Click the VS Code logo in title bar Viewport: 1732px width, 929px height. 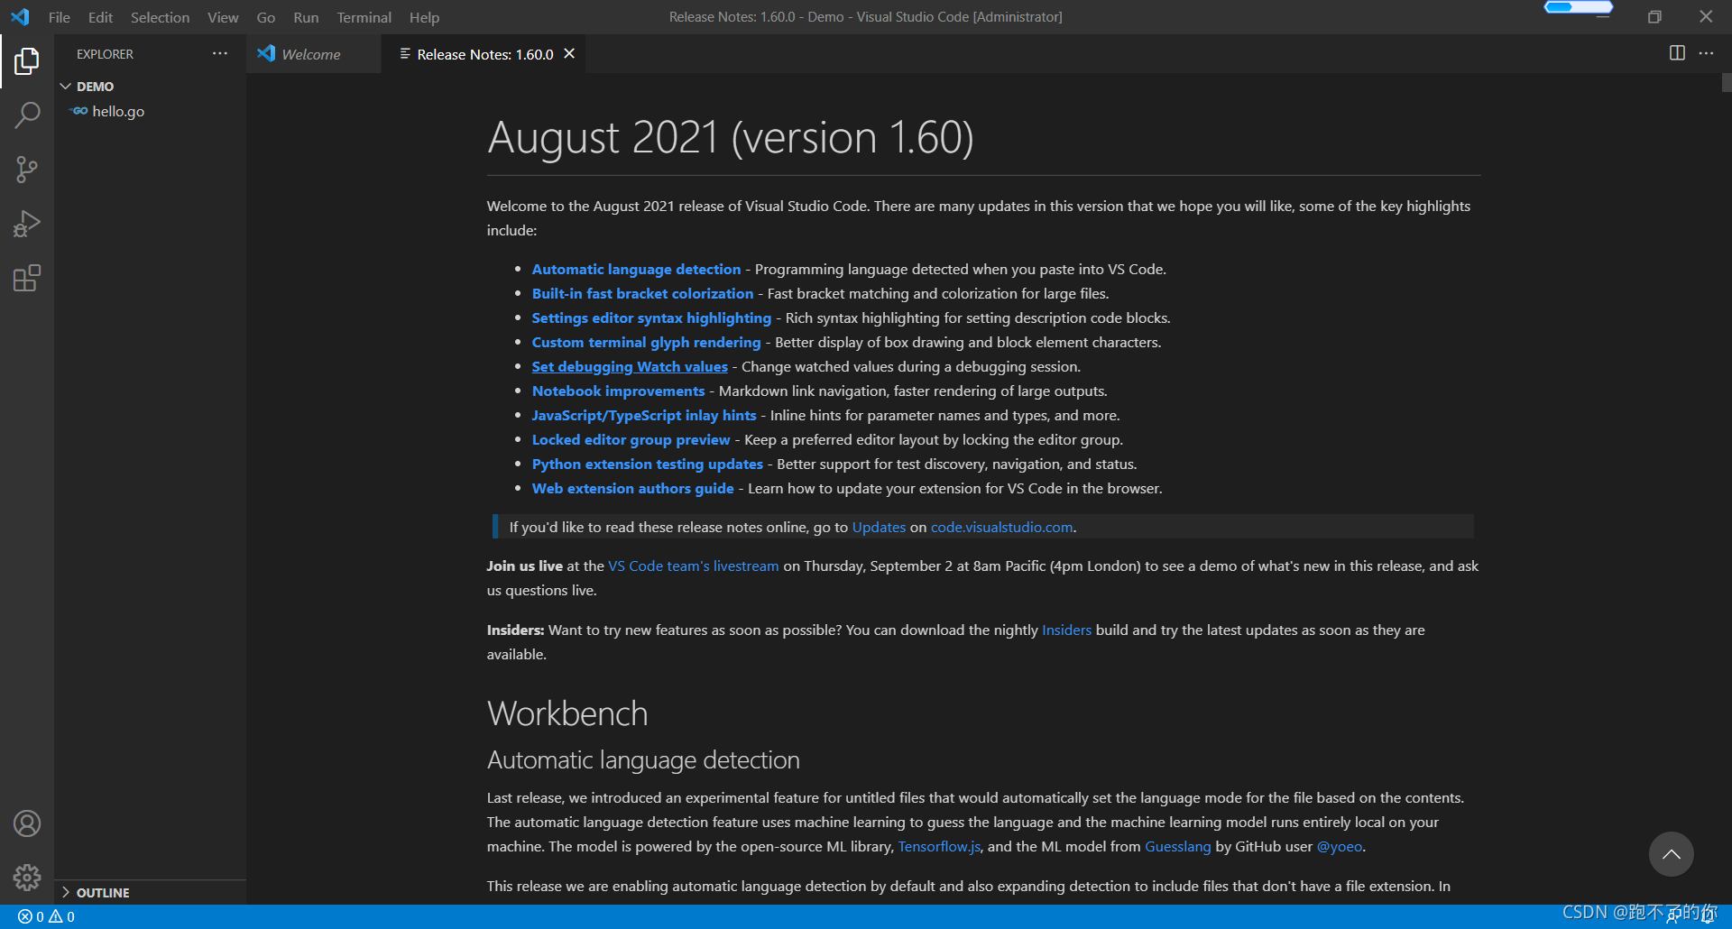coord(20,17)
